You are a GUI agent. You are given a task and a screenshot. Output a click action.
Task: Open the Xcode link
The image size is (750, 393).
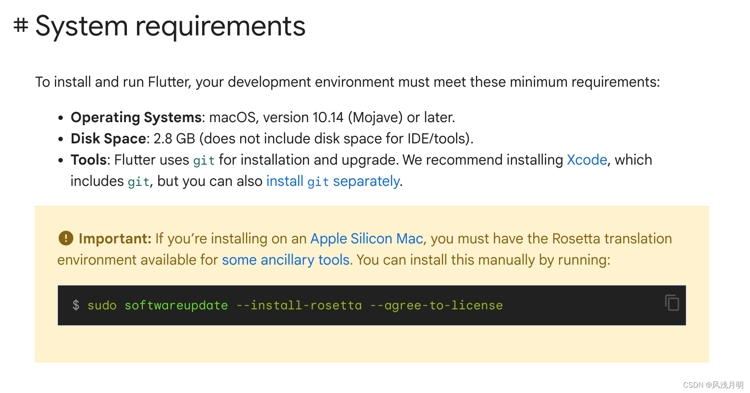(x=587, y=160)
